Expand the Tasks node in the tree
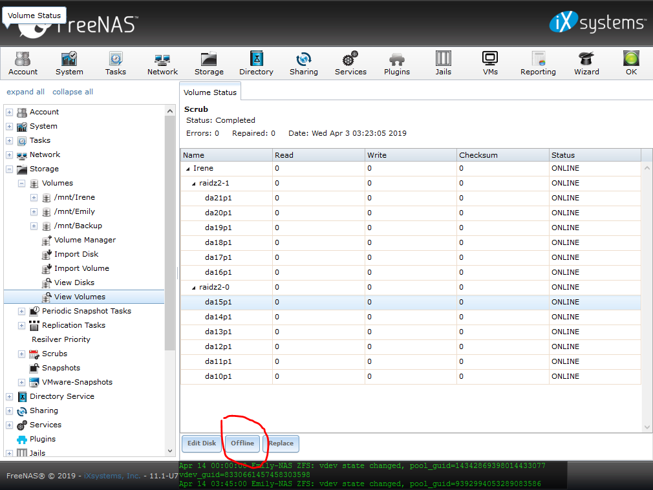This screenshot has height=490, width=653. coord(10,141)
